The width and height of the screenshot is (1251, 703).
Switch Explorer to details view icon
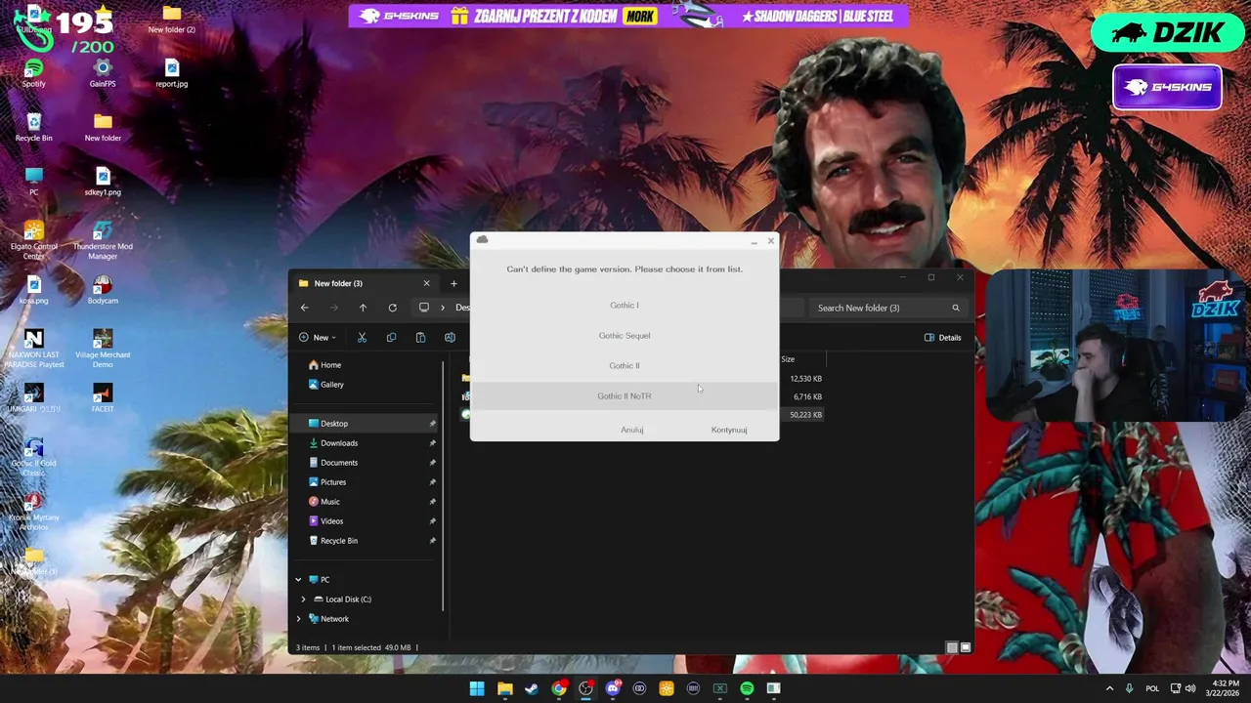[952, 647]
